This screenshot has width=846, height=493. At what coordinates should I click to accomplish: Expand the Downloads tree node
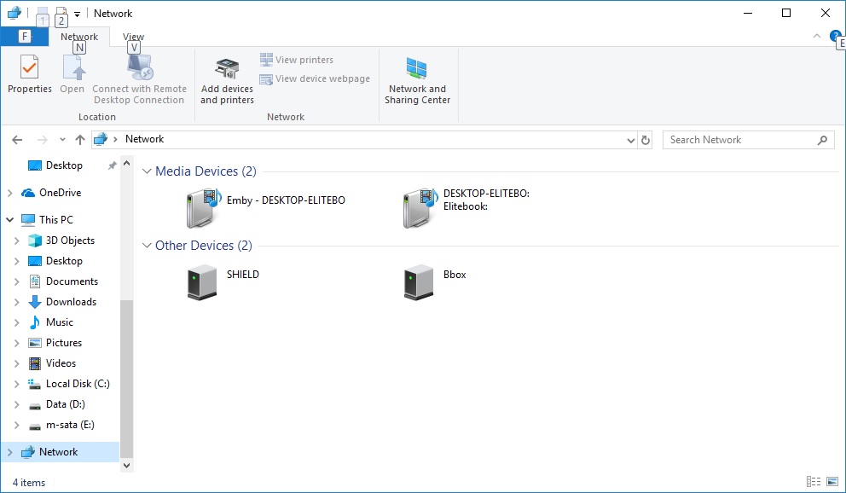16,302
